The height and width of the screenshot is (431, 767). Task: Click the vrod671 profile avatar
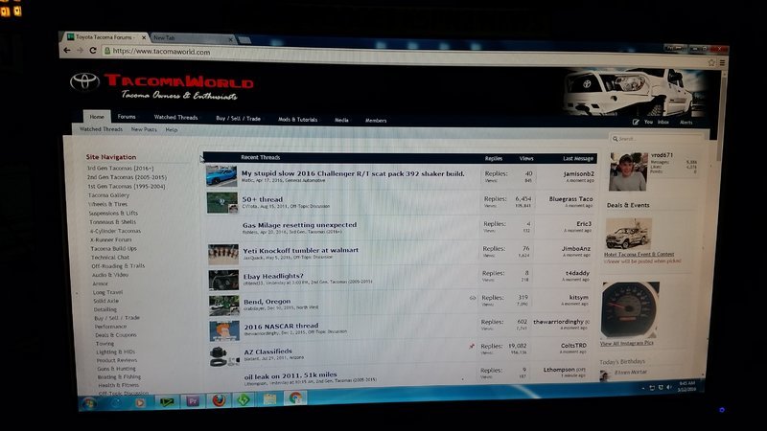(628, 171)
